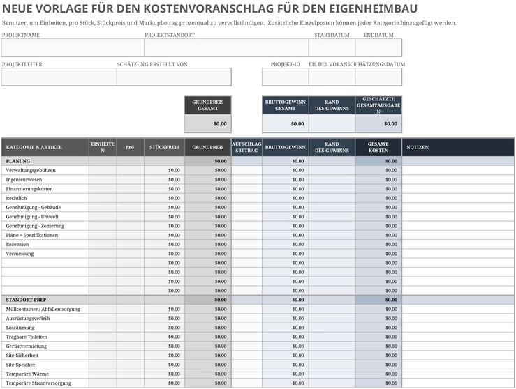The image size is (516, 389).
Task: Select the ENDDATUM field
Action: coord(378,47)
